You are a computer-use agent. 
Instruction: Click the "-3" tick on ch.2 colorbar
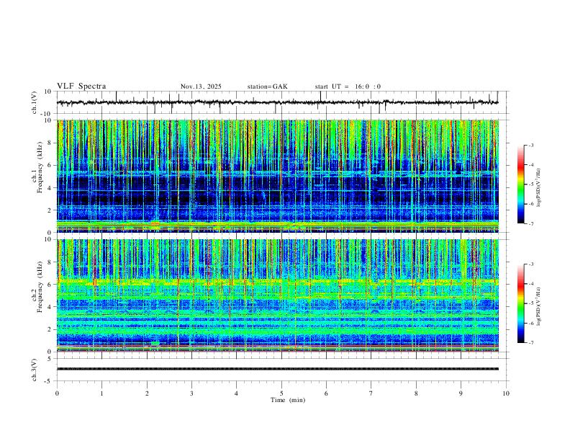tap(531, 264)
